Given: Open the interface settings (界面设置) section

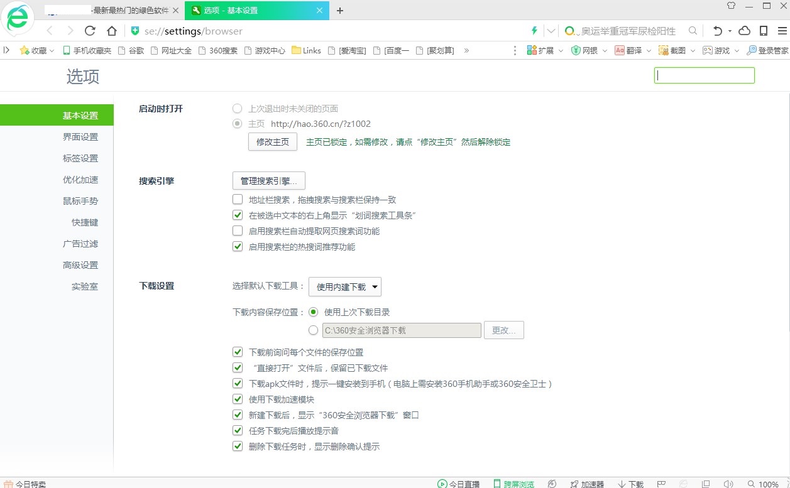Looking at the screenshot, I should coord(80,137).
